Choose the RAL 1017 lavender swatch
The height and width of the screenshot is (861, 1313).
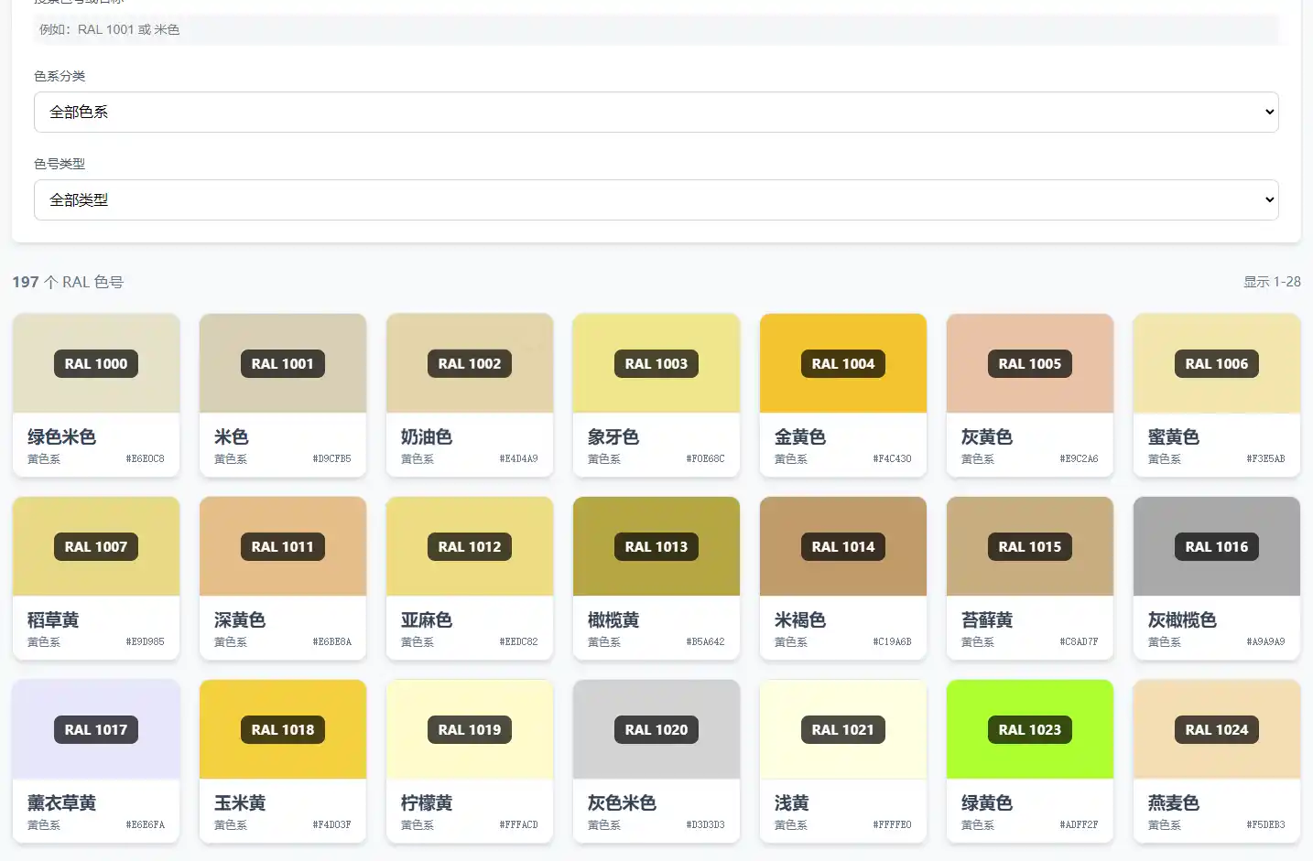96,729
